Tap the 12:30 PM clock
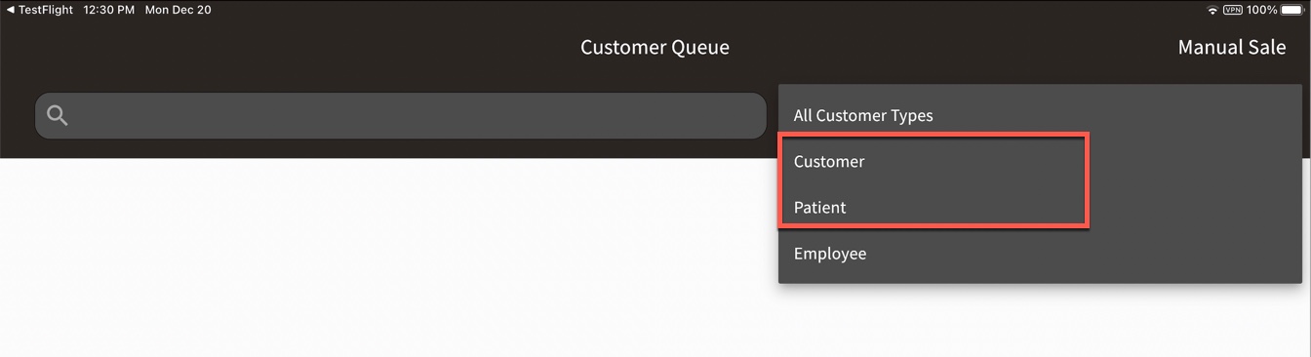The image size is (1311, 357). coord(108,10)
